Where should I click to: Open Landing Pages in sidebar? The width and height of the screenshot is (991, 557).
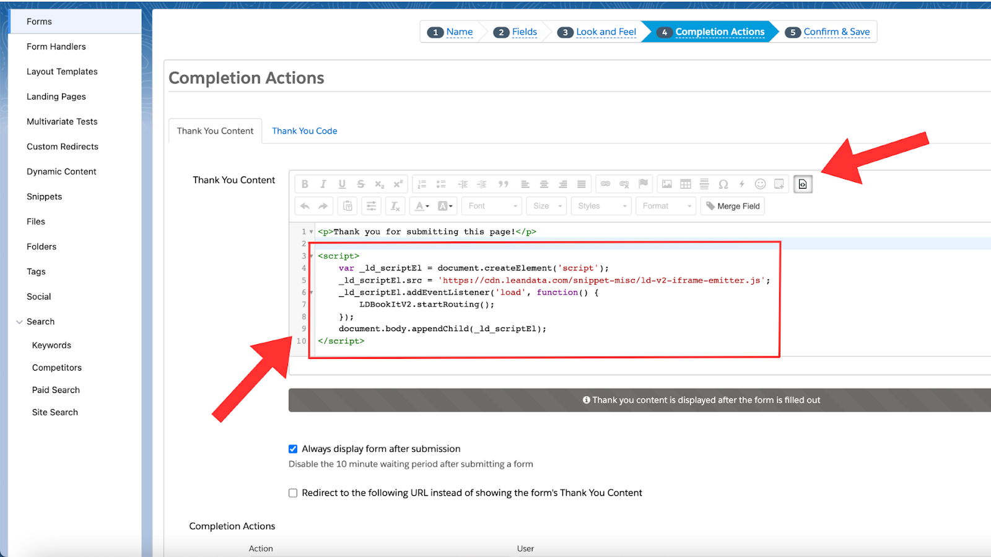tap(56, 97)
